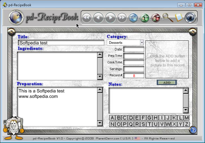Click into the Notes text area

(146, 101)
